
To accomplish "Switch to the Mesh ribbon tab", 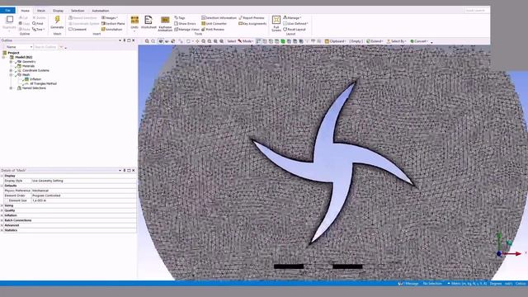I will click(41, 11).
